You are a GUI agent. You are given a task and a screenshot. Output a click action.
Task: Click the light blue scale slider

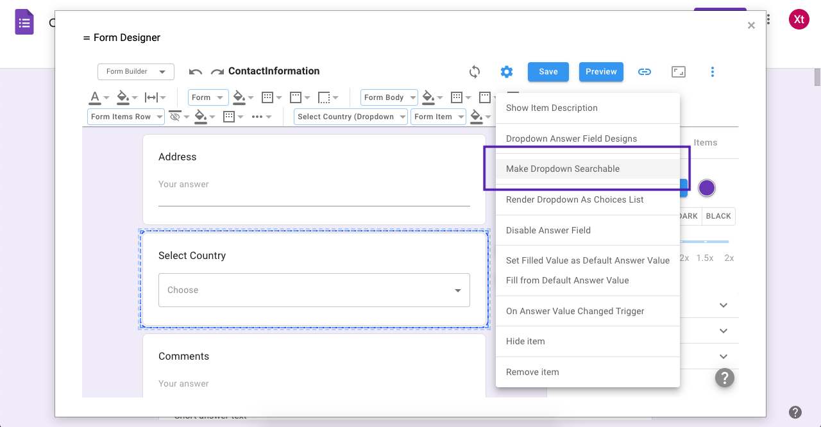click(x=704, y=242)
